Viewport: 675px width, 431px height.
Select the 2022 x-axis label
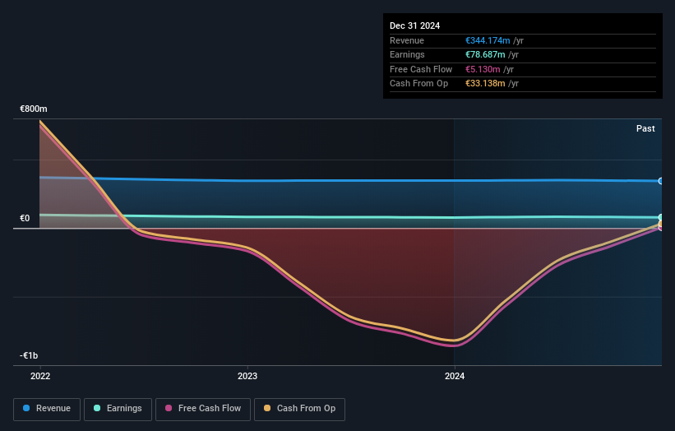[x=40, y=376]
